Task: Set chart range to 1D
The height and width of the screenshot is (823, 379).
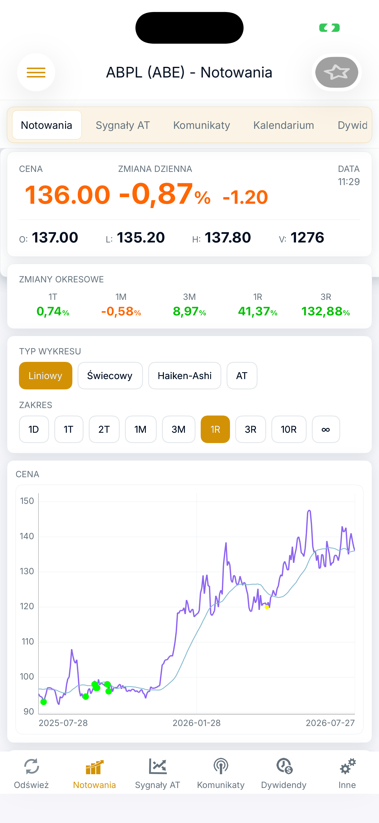Action: point(34,429)
